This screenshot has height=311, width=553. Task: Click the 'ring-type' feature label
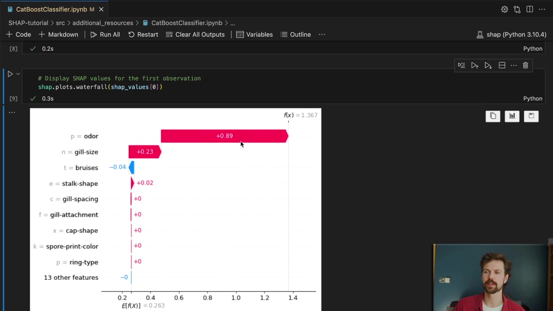tap(84, 262)
